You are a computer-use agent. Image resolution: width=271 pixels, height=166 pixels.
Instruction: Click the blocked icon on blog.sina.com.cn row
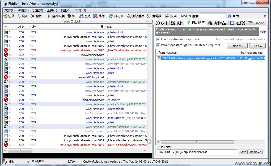click(6, 100)
